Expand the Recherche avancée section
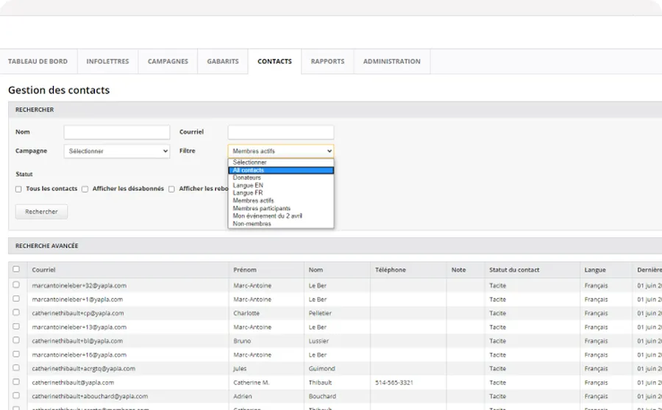Viewport: 662px width, 410px height. [x=47, y=245]
